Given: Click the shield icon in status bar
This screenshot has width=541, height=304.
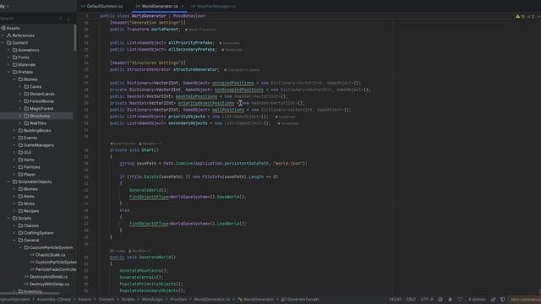Looking at the screenshot, I should [503, 300].
